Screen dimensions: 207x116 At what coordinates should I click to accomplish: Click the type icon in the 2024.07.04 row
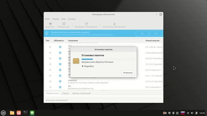[x=50, y=58]
